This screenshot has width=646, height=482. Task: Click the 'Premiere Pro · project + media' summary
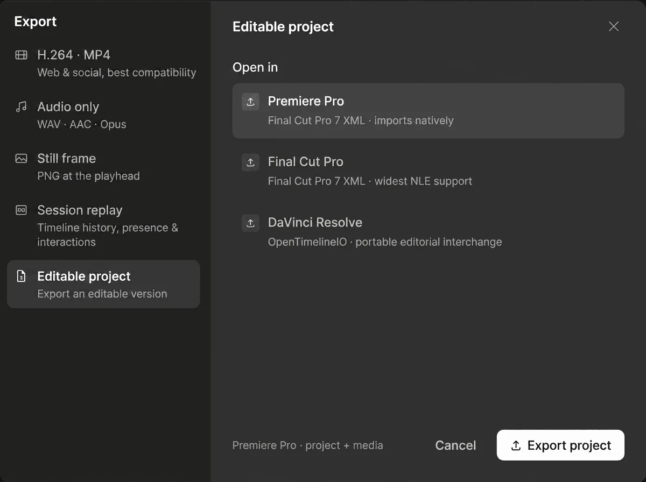click(308, 445)
